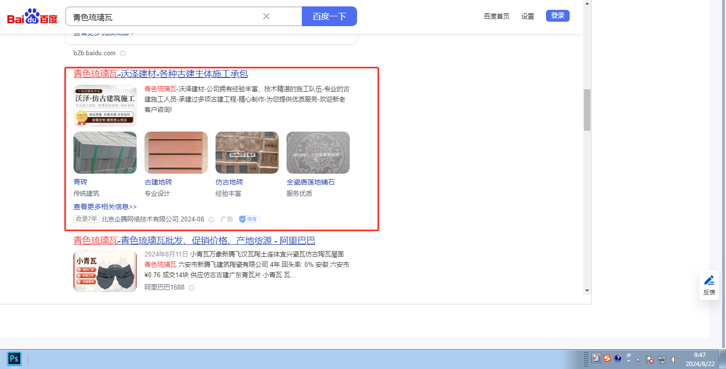Open the 沃泽·仿古建筑施工 thumbnail
Viewport: 726px width, 369px height.
[105, 106]
